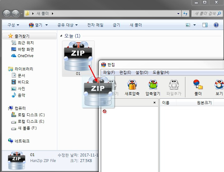Open the view options dropdown arrow
Image resolution: width=224 pixels, height=172 pixels.
[x=194, y=25]
